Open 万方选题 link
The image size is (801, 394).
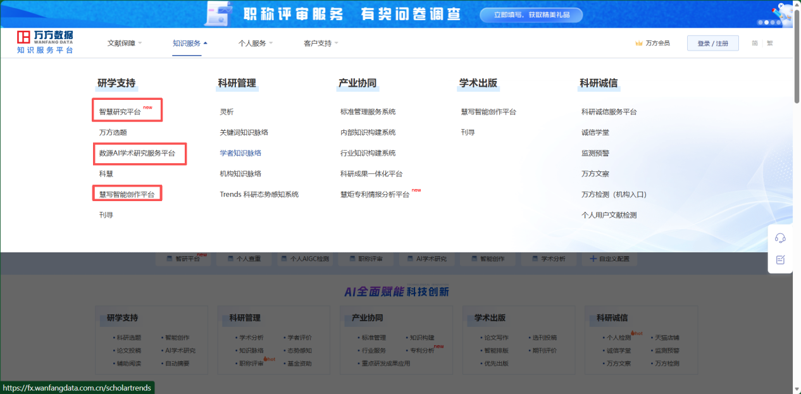(113, 133)
